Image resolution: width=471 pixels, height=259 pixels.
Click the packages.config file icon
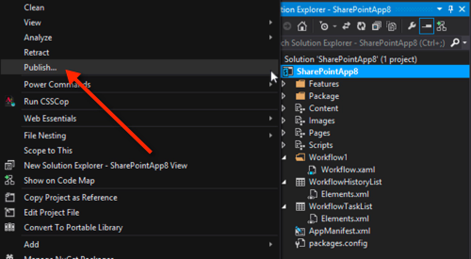coord(300,243)
